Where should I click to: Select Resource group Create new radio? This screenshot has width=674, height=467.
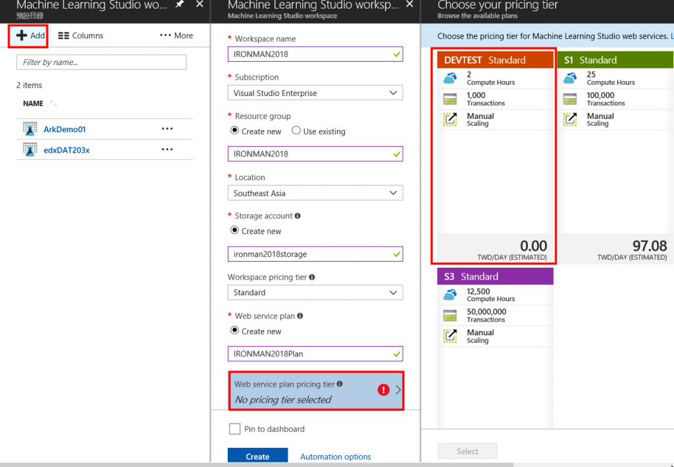point(235,130)
